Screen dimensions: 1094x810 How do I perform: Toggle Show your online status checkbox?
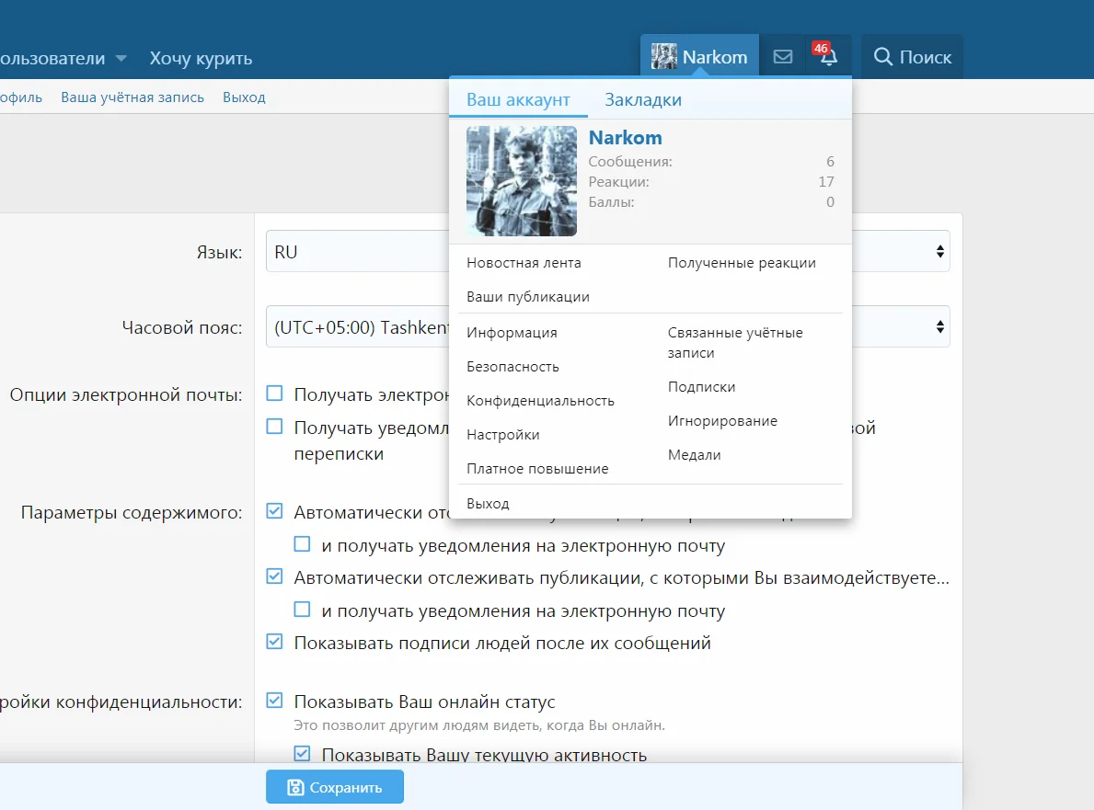(x=274, y=702)
